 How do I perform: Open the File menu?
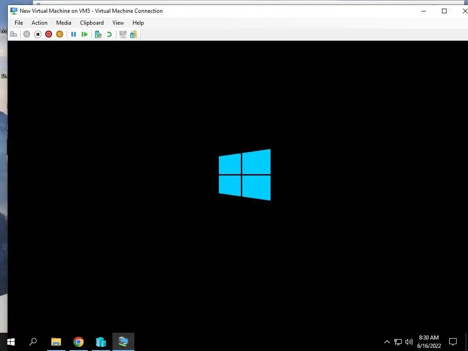pyautogui.click(x=18, y=23)
